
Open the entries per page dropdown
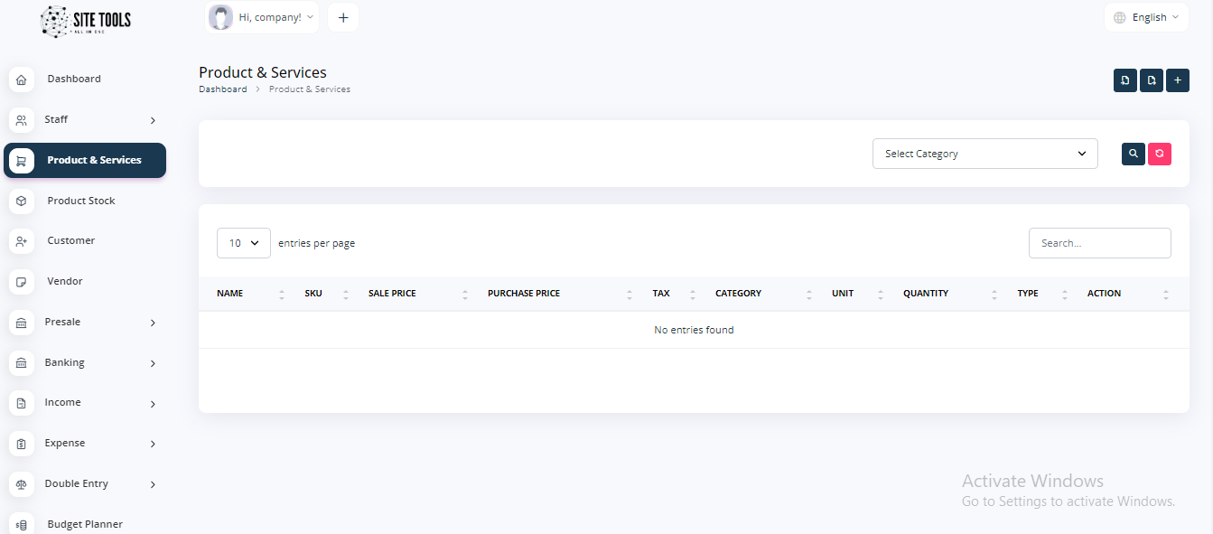(243, 243)
